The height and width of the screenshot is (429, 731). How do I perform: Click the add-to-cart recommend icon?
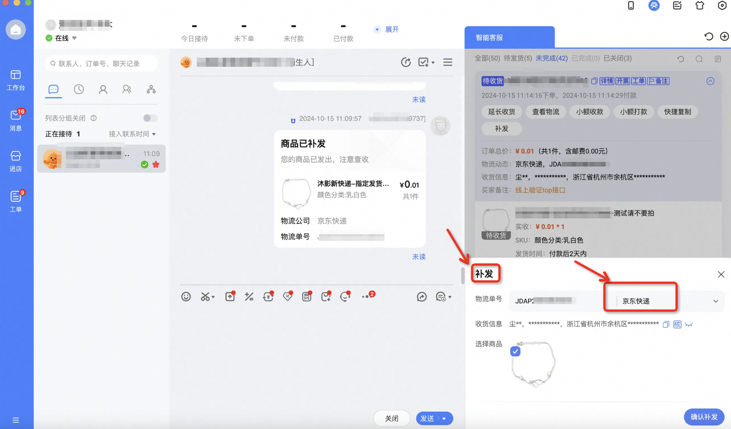326,296
